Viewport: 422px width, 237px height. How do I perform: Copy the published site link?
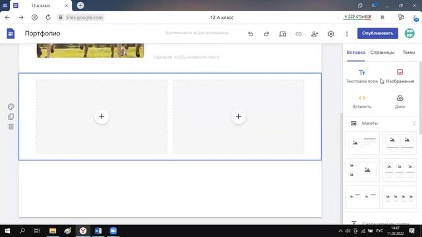299,34
